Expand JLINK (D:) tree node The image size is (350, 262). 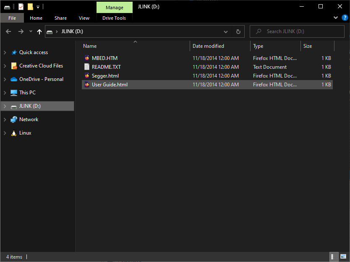[5, 106]
